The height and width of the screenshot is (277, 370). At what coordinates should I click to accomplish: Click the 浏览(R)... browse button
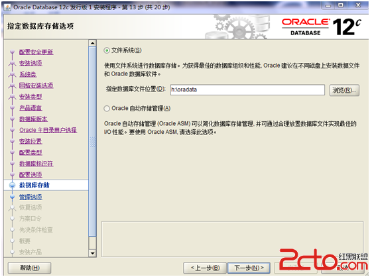click(344, 90)
